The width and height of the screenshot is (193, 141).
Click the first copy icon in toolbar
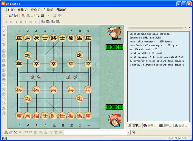43,22
